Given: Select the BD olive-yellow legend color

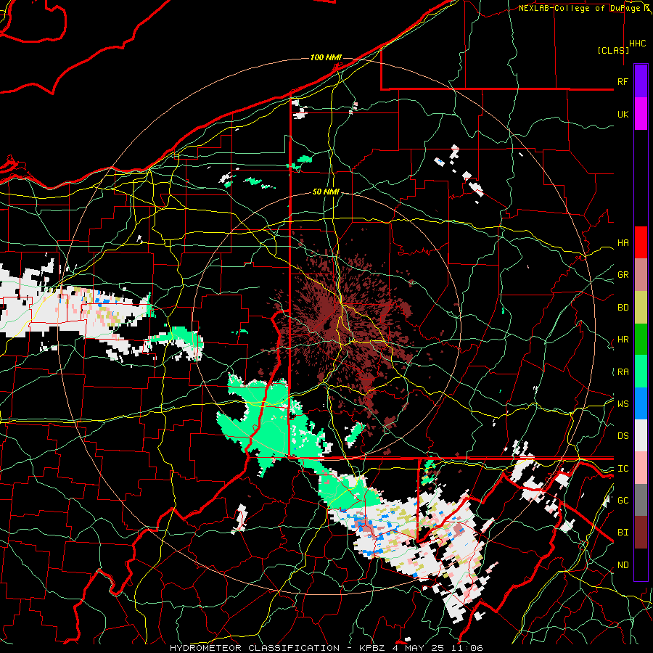Looking at the screenshot, I should (x=641, y=307).
